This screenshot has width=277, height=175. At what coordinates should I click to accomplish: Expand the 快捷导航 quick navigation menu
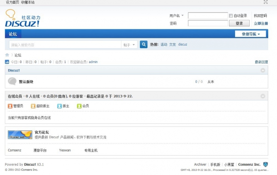pyautogui.click(x=251, y=34)
